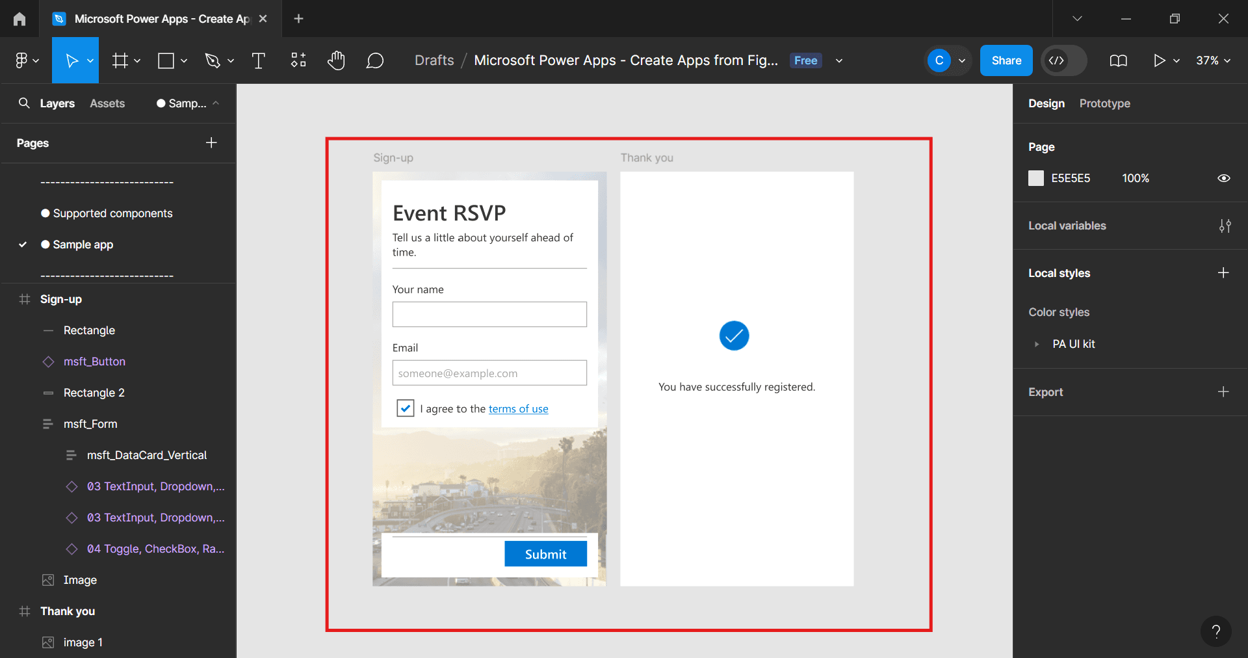Open the Resources components tool
Viewport: 1248px width, 658px height.
(298, 60)
